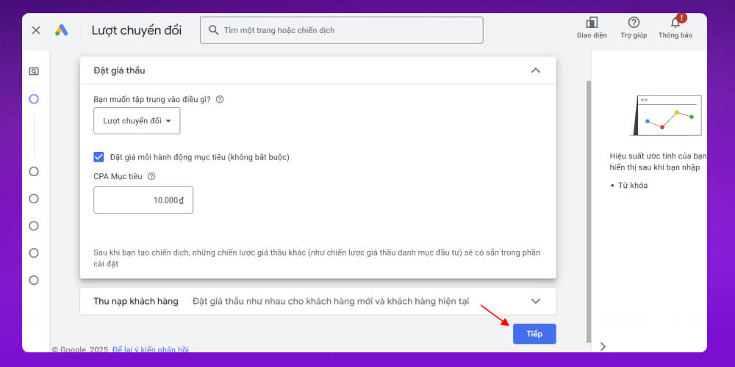Image resolution: width=735 pixels, height=367 pixels.
Task: Select the last step circle in sidebar
Action: pos(34,280)
